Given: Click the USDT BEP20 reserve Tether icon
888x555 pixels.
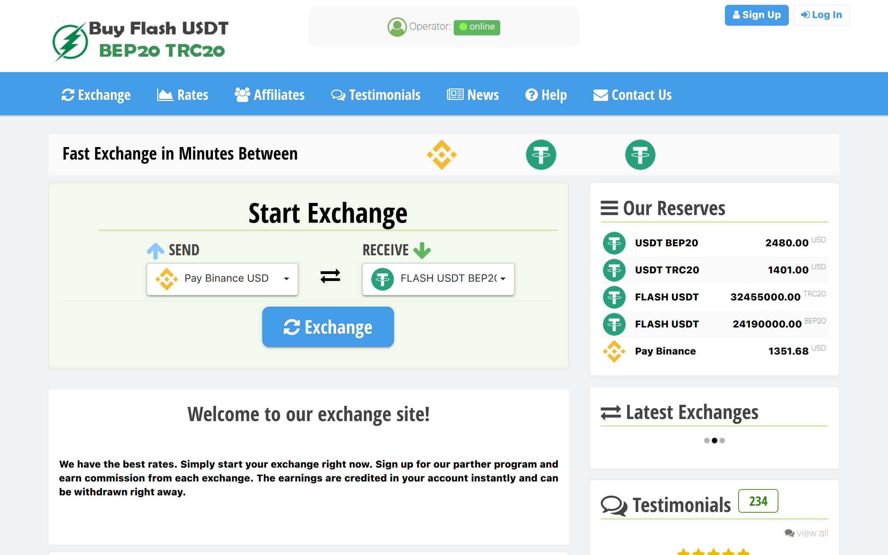Looking at the screenshot, I should pyautogui.click(x=614, y=243).
